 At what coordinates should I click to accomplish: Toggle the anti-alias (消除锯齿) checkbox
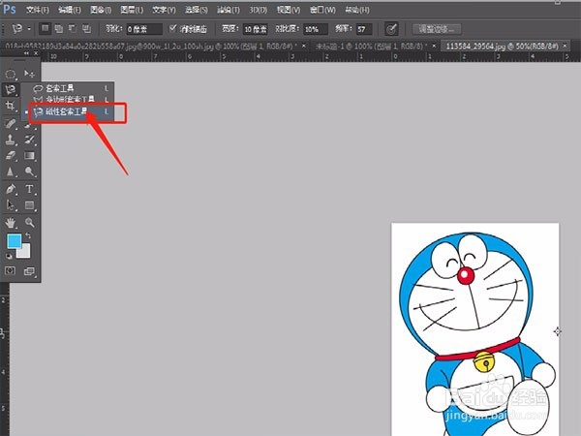(172, 28)
